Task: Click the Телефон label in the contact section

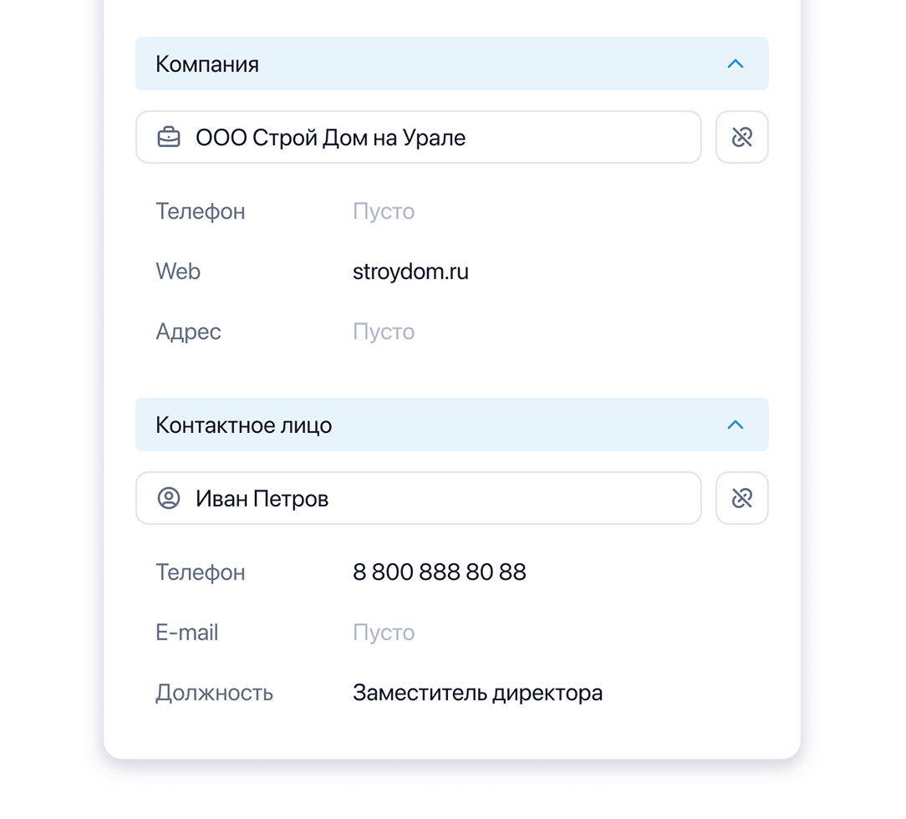Action: (200, 572)
